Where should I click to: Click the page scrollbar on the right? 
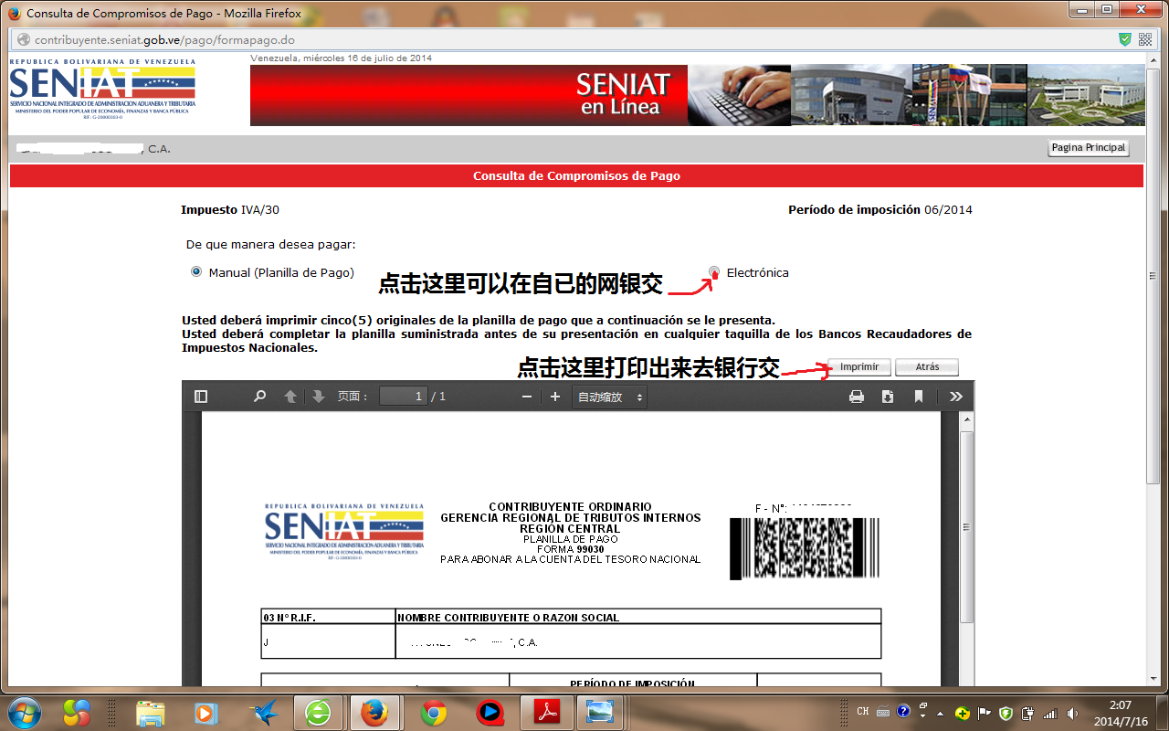click(1153, 274)
